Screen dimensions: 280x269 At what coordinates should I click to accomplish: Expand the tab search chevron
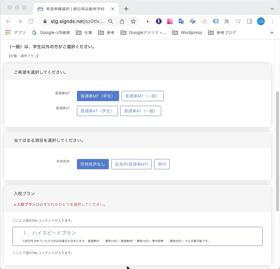click(272, 9)
